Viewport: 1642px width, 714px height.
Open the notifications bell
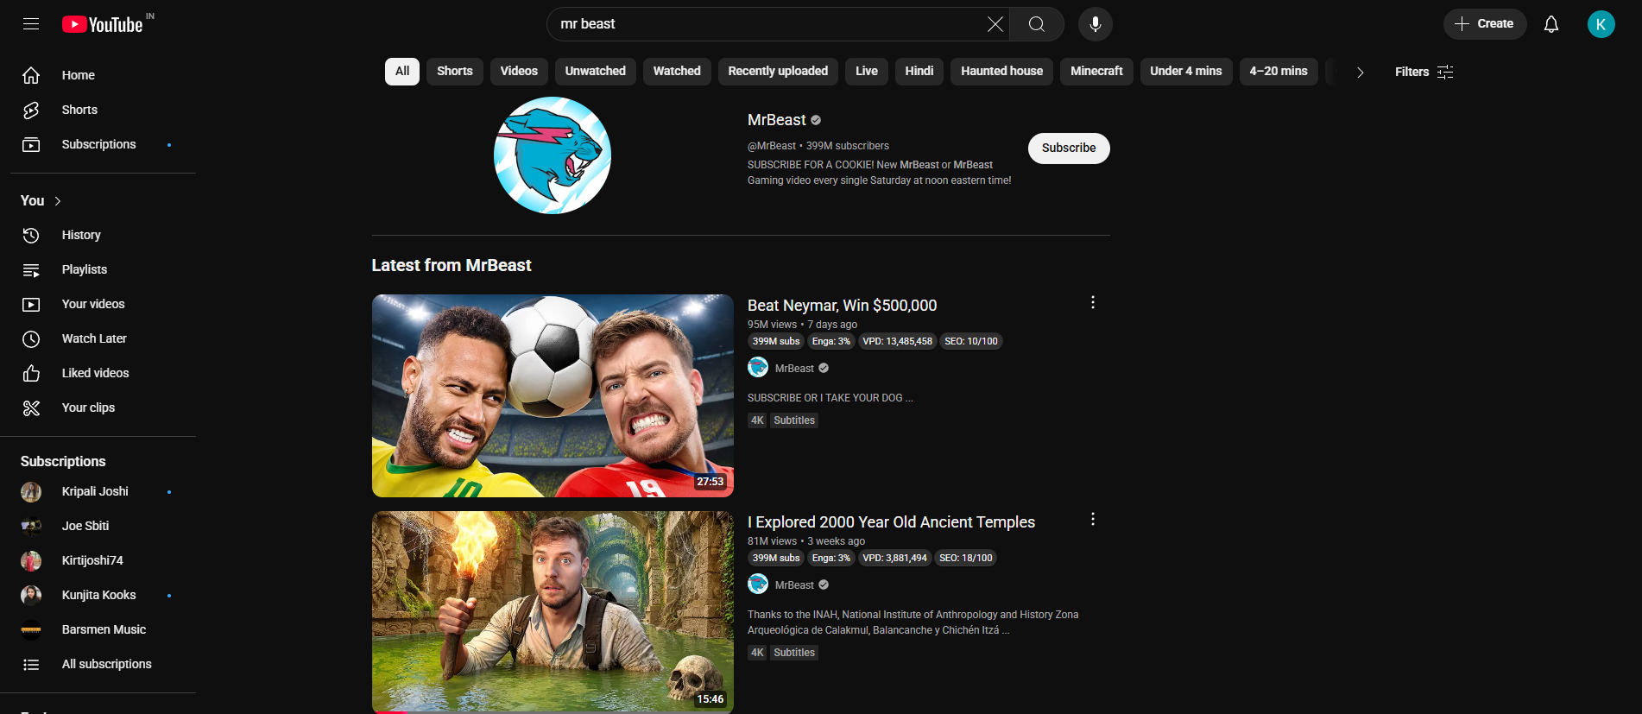coord(1550,24)
